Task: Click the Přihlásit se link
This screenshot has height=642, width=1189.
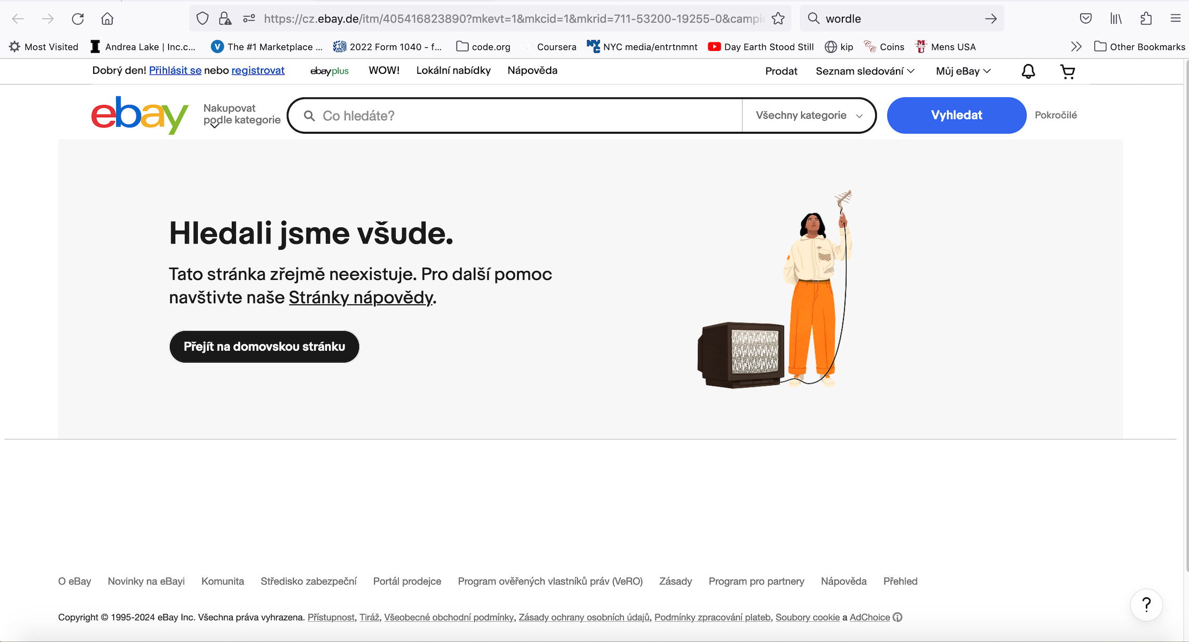Action: pos(175,70)
